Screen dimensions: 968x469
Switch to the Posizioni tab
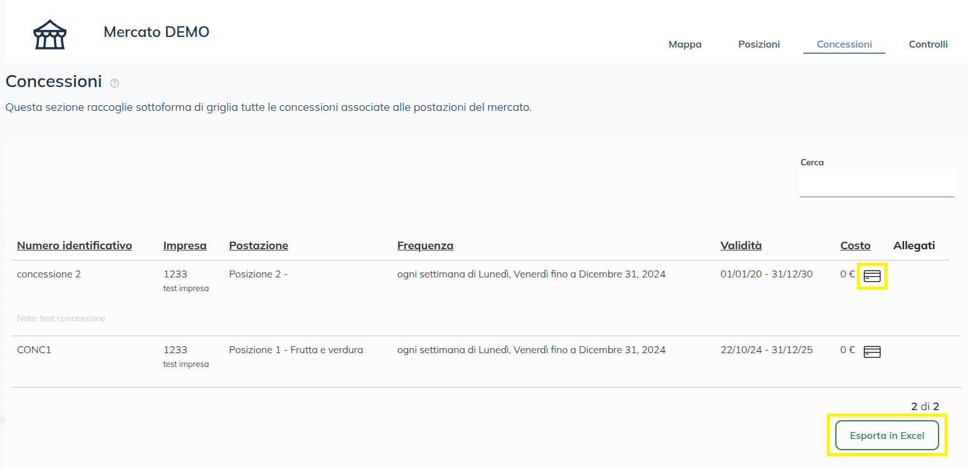[x=759, y=44]
